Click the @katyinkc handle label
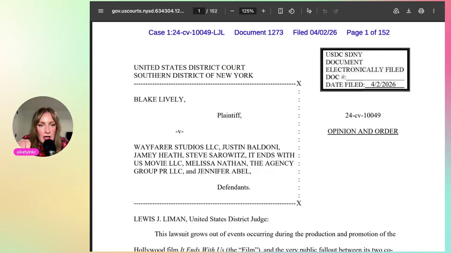 [x=26, y=152]
